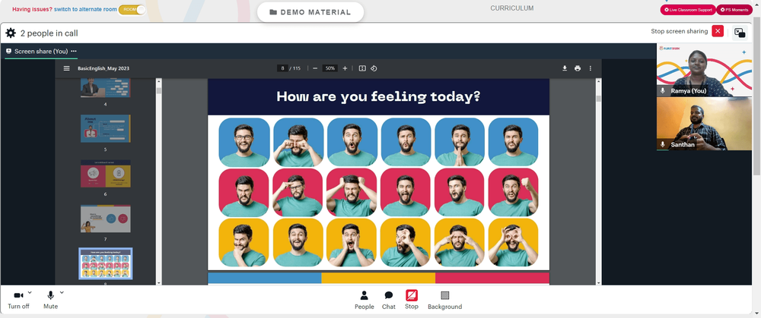Click the 2 people in call label
The width and height of the screenshot is (761, 318).
click(x=49, y=33)
